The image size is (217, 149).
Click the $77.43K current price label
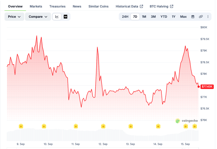(x=207, y=86)
